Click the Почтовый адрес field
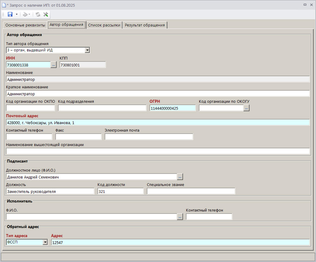316x262 pixels. pos(158,122)
